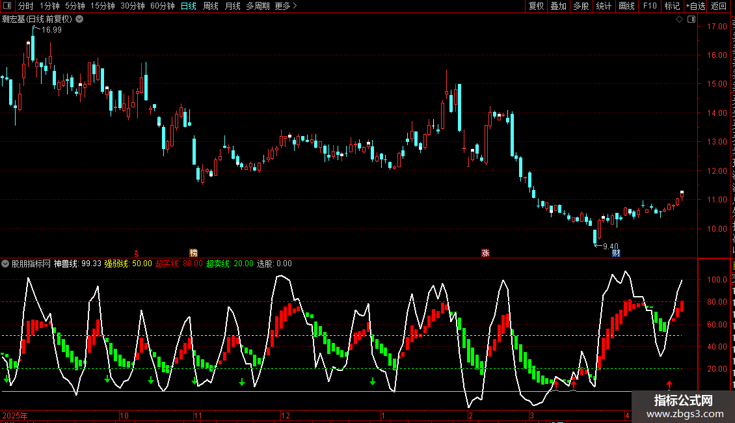Open dropdown beside 潮宏基(日线.前复权) title

[x=80, y=19]
